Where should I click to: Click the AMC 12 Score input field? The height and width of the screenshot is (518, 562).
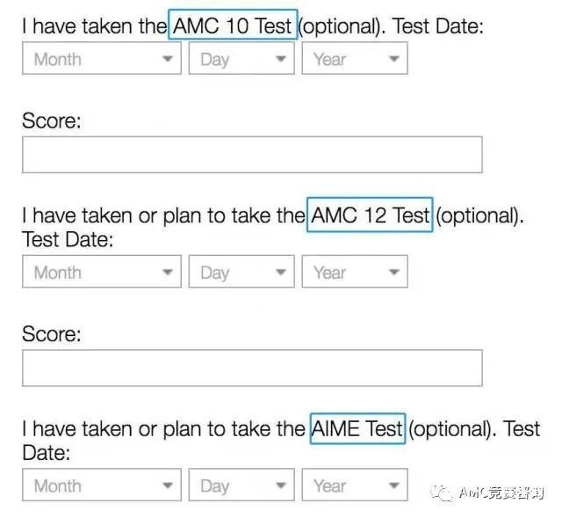pos(252,368)
